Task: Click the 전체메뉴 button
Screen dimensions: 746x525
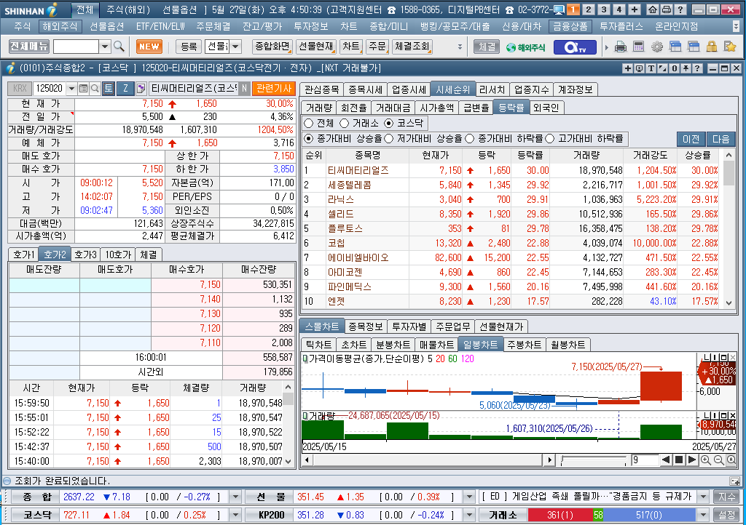Action: pyautogui.click(x=29, y=47)
